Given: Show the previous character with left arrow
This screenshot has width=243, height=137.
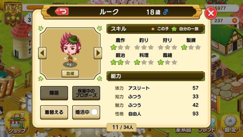Looking at the screenshot, I should coord(42,53).
